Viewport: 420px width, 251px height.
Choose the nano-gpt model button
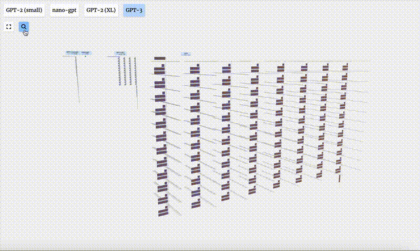point(64,10)
